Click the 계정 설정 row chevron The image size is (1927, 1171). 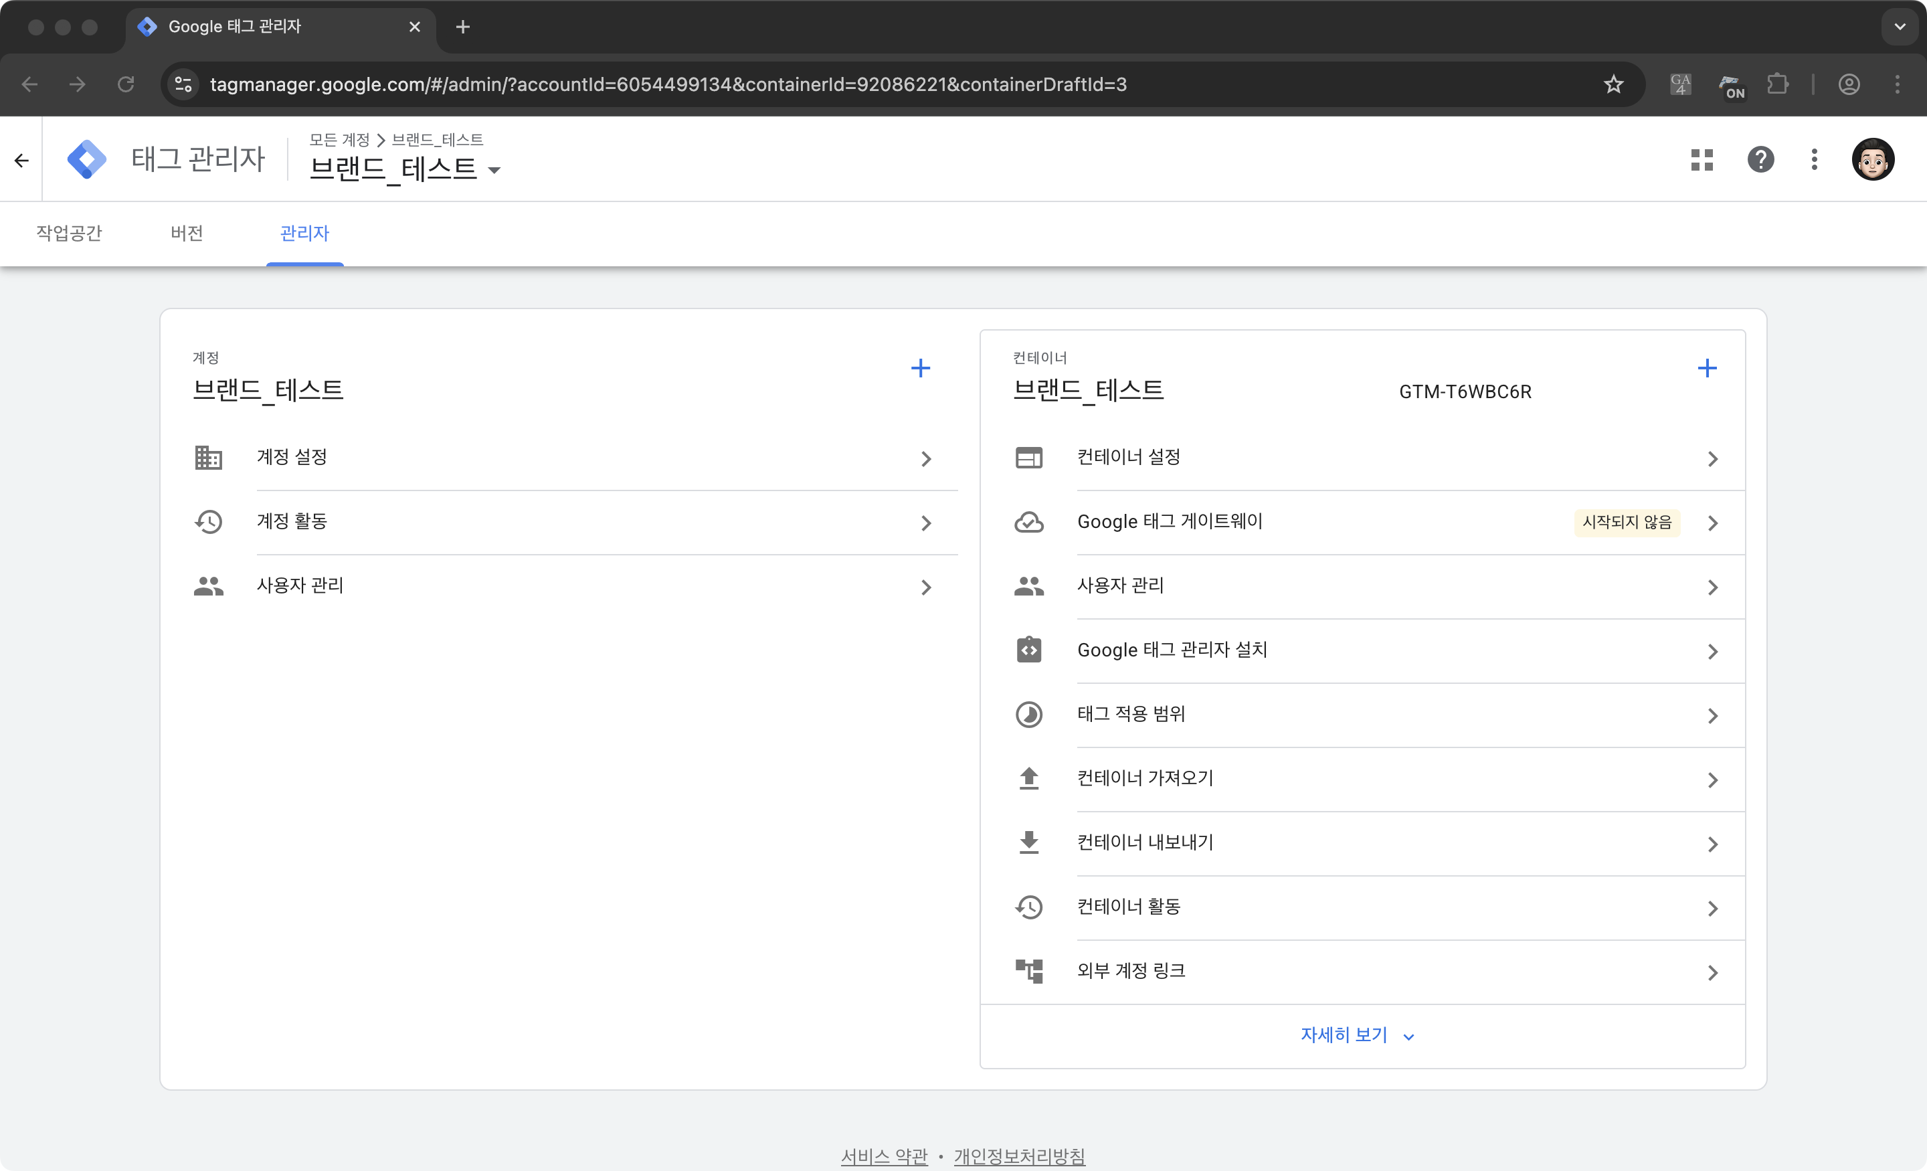point(926,458)
